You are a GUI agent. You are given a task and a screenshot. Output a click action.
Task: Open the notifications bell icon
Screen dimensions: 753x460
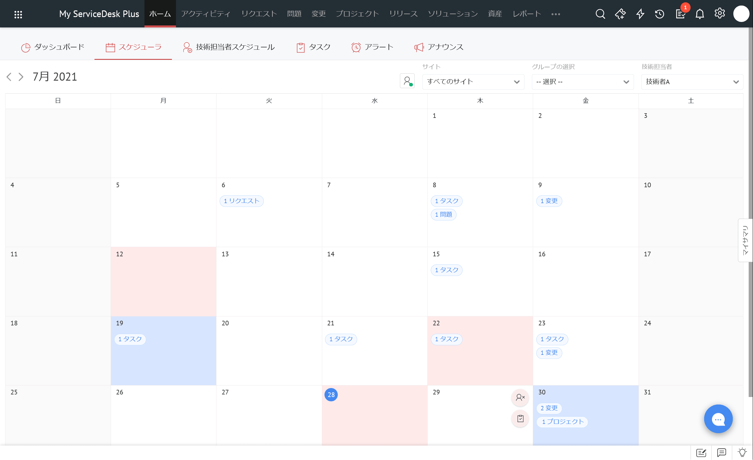pyautogui.click(x=700, y=14)
